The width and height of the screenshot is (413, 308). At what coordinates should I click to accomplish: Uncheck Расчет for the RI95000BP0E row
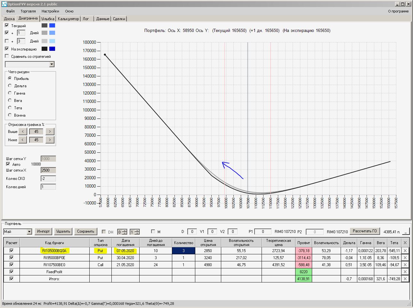coord(12,258)
